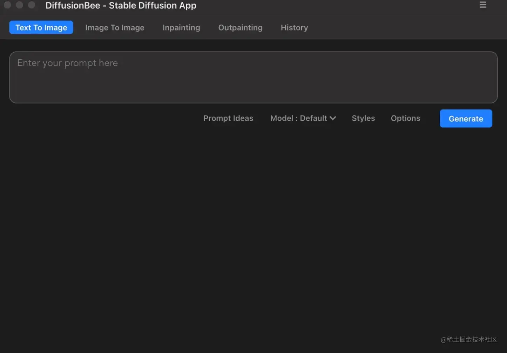Focus the prompt text field
This screenshot has width=507, height=353.
(253, 77)
